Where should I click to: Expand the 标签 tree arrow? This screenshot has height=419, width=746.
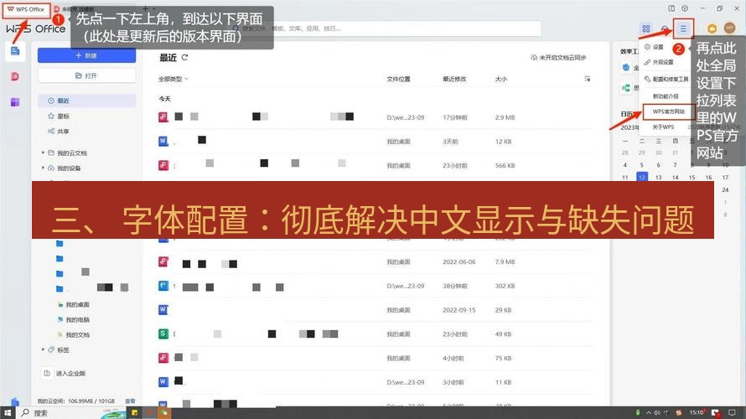click(43, 349)
